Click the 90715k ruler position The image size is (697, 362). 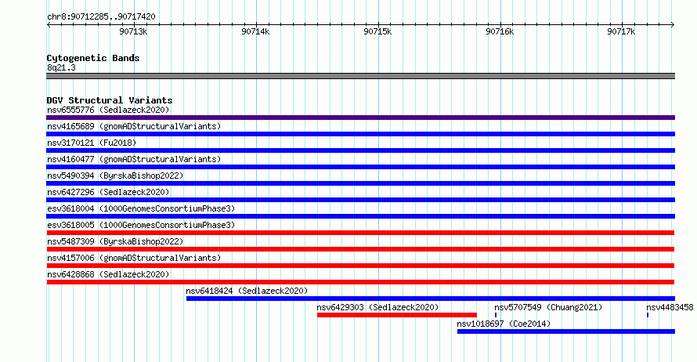click(x=377, y=31)
